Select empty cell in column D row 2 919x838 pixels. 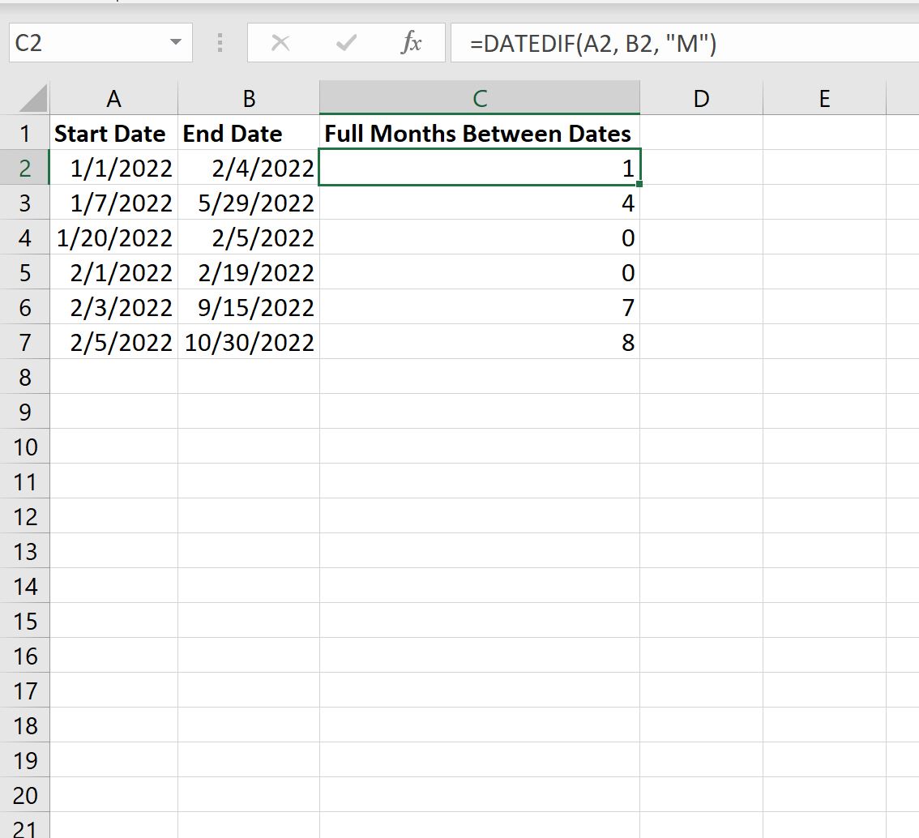tap(702, 168)
